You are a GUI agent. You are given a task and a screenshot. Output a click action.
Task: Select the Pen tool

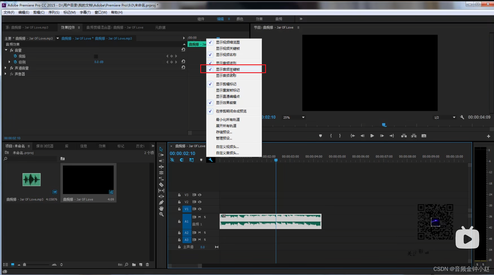(x=161, y=202)
